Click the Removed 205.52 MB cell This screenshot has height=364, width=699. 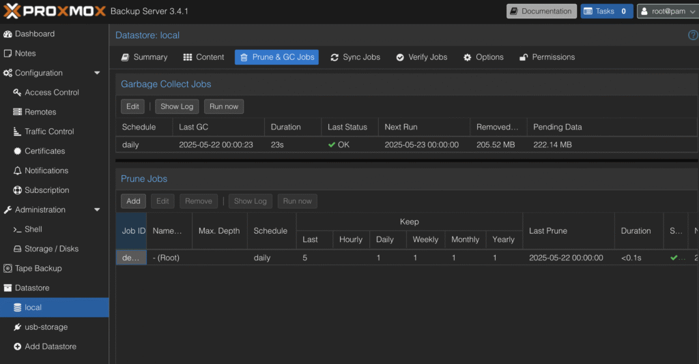point(498,145)
